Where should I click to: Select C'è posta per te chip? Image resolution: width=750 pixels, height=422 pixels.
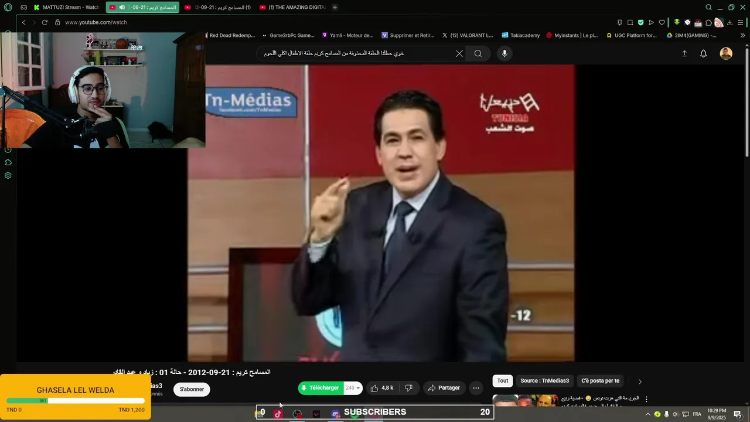pos(601,381)
